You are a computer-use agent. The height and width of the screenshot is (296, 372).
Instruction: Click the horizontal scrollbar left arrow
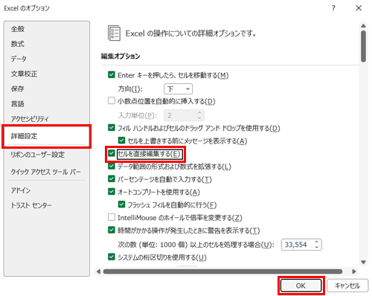pos(98,271)
